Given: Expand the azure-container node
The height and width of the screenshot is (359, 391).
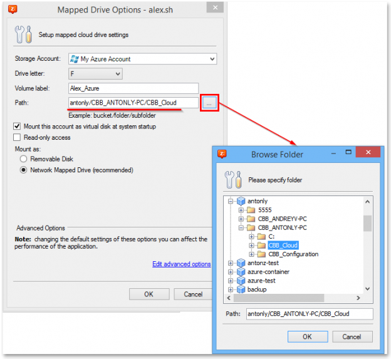Looking at the screenshot, I should pyautogui.click(x=231, y=272).
